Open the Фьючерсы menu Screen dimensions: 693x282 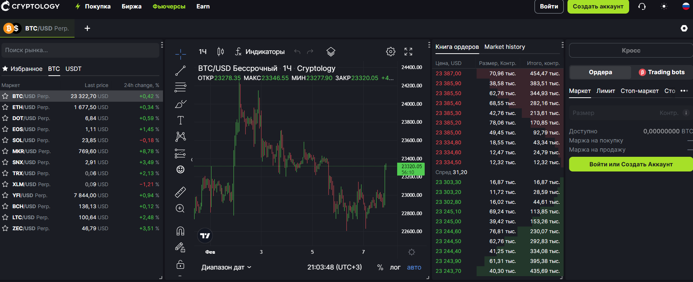click(169, 7)
